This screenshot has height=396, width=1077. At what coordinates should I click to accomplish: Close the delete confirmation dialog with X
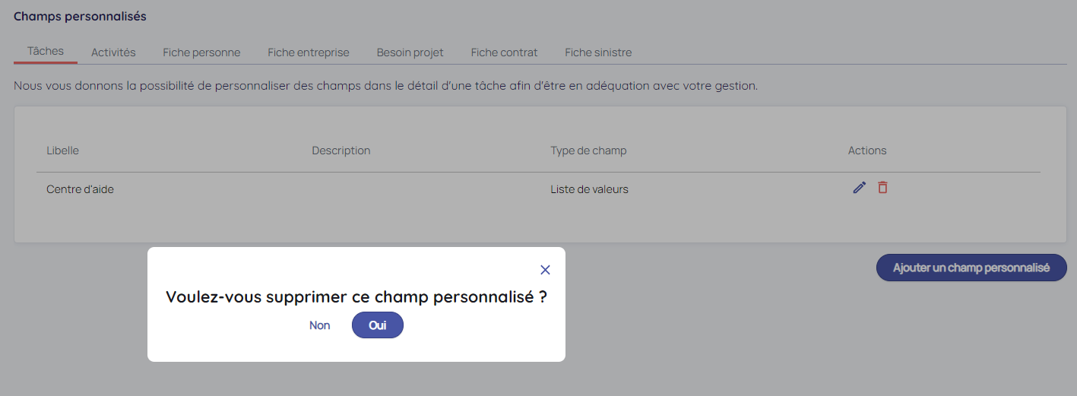click(545, 270)
